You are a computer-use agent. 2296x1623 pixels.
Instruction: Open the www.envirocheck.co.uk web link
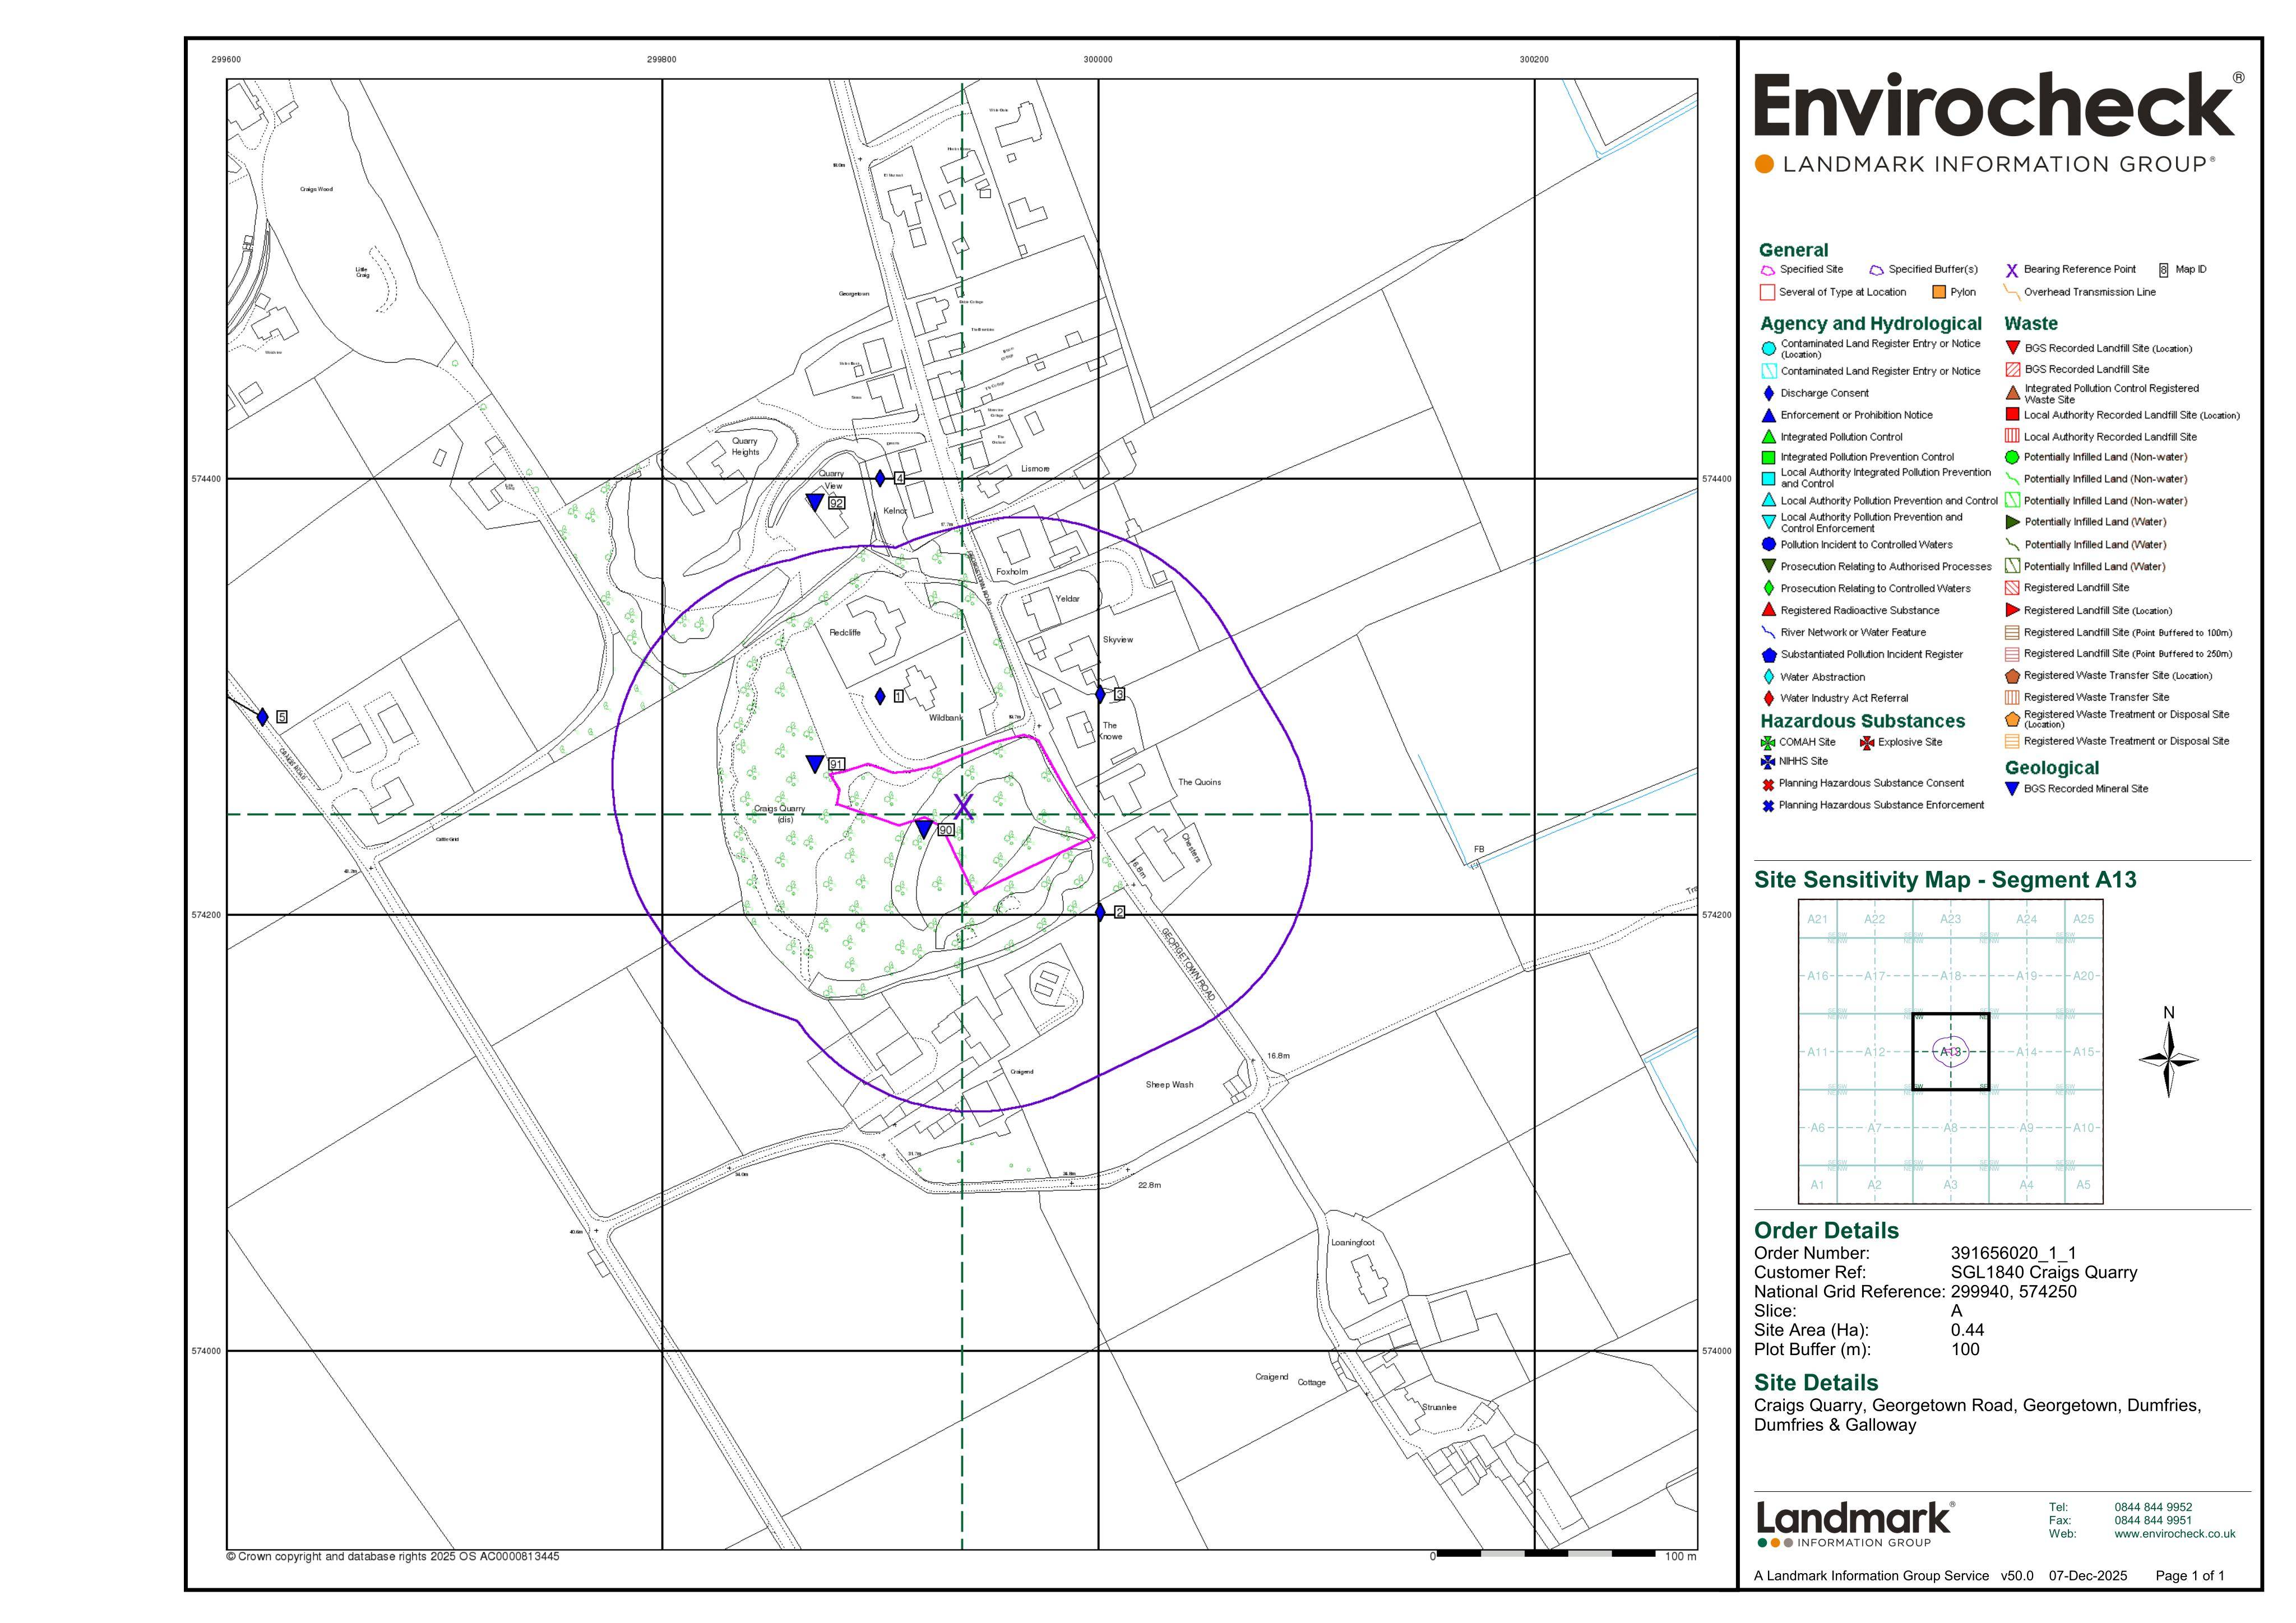pyautogui.click(x=2174, y=1534)
